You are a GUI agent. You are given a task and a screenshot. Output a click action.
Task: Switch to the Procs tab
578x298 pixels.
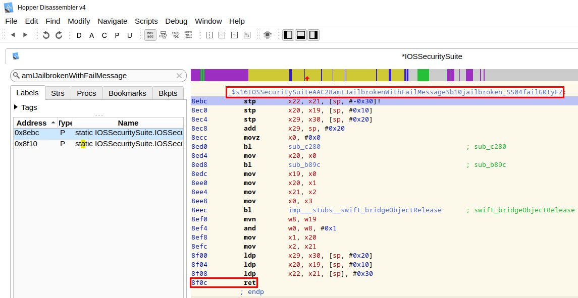87,93
